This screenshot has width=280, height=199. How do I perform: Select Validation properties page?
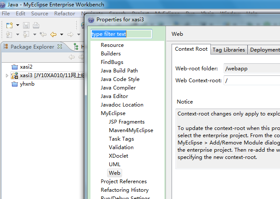pyautogui.click(x=121, y=147)
